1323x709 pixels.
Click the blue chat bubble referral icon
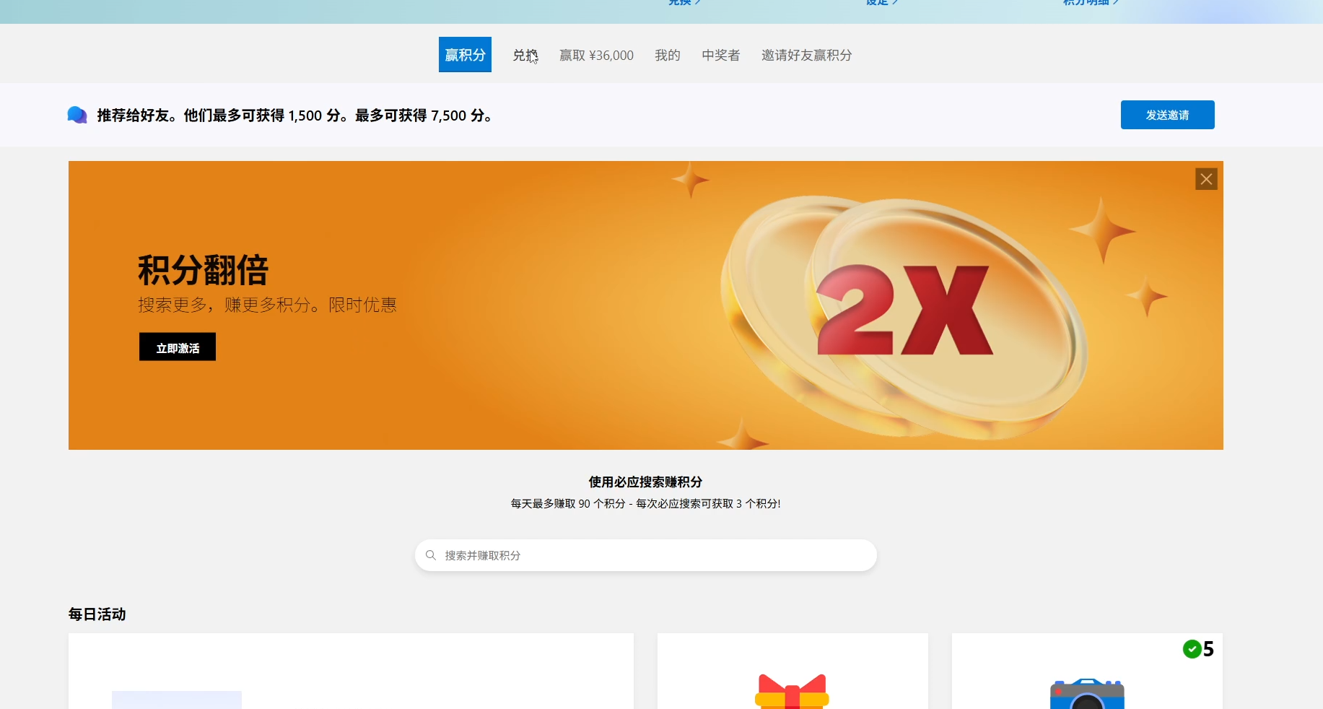tap(77, 114)
